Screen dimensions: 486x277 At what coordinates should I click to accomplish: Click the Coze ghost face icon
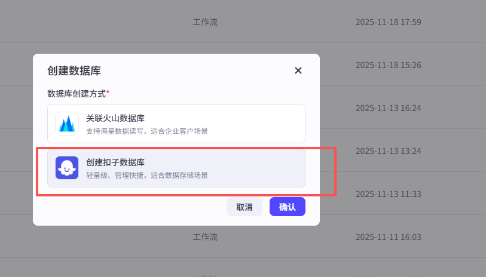[67, 168]
